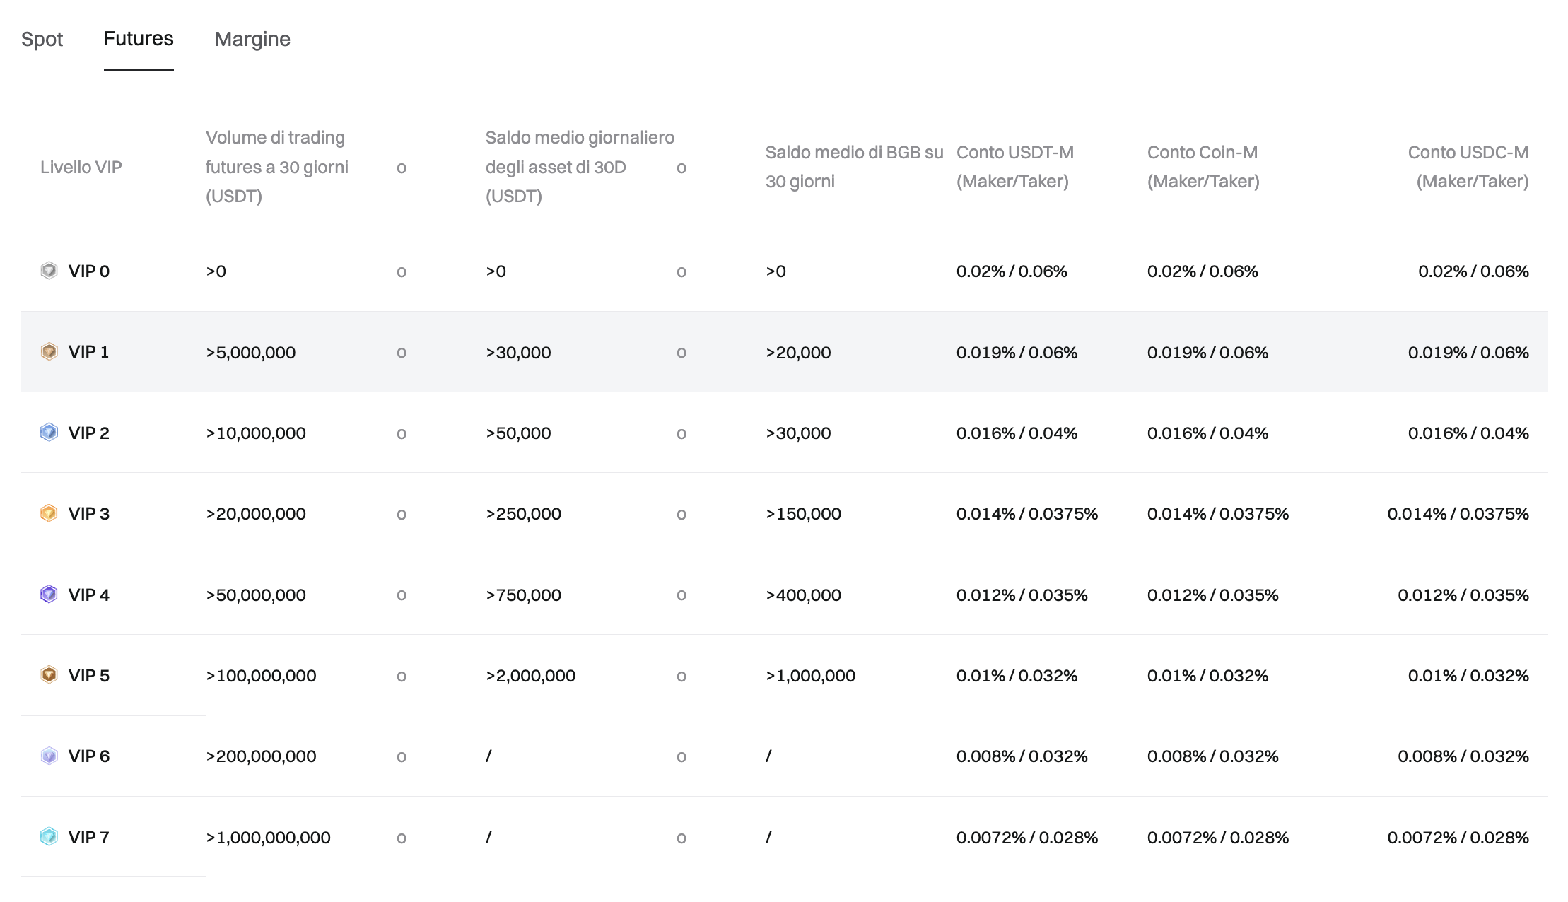Screen dimensions: 1568x902
Task: Click the VIP 2 >30,000 BGB balance cell
Action: (798, 433)
